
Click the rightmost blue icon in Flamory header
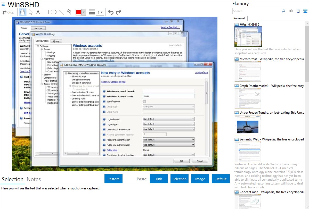[305, 11]
